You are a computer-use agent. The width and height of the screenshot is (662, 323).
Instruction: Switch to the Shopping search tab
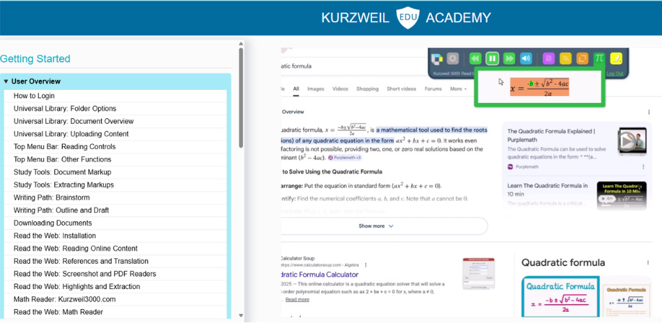367,89
